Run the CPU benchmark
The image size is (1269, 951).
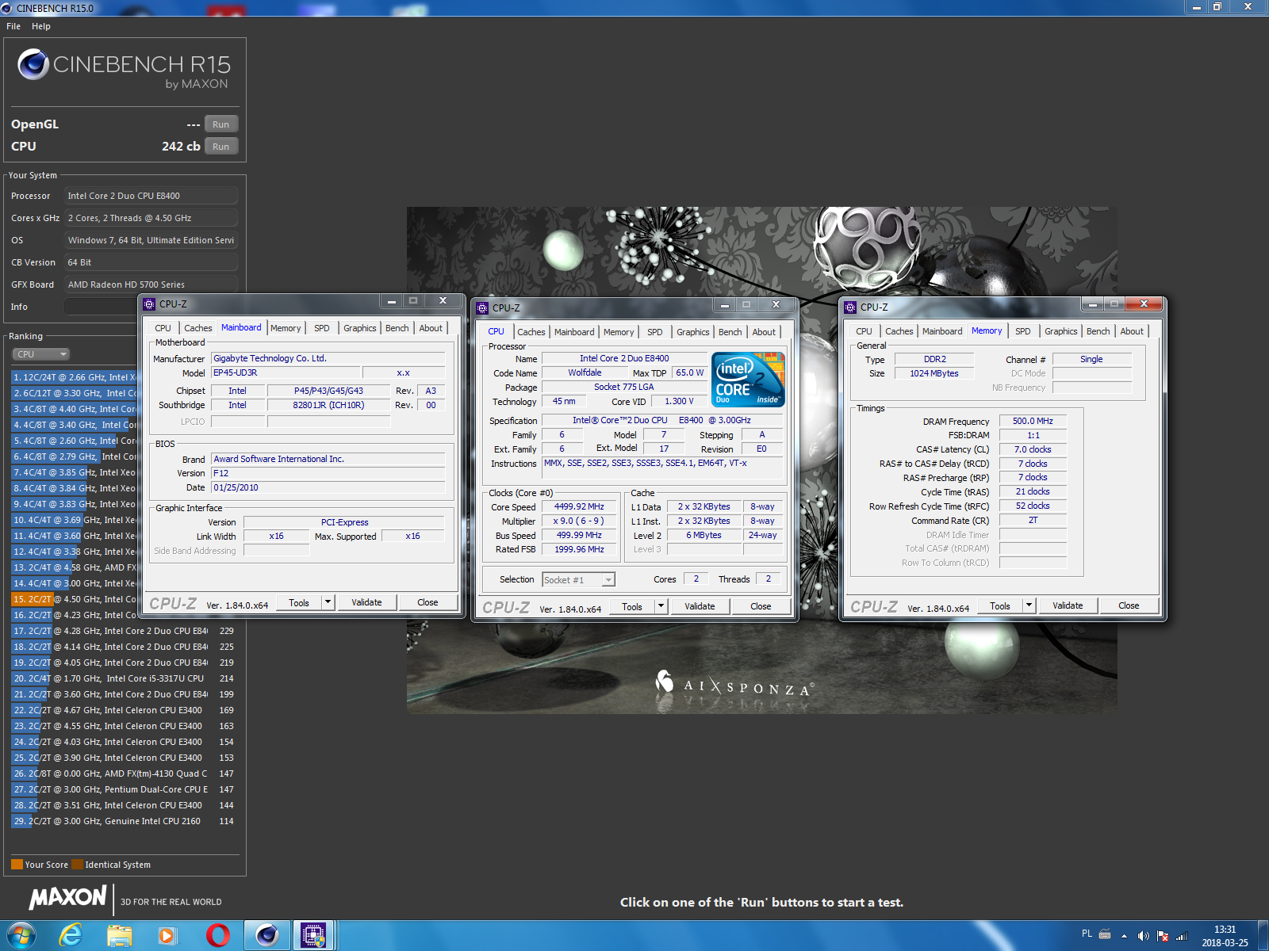point(220,147)
